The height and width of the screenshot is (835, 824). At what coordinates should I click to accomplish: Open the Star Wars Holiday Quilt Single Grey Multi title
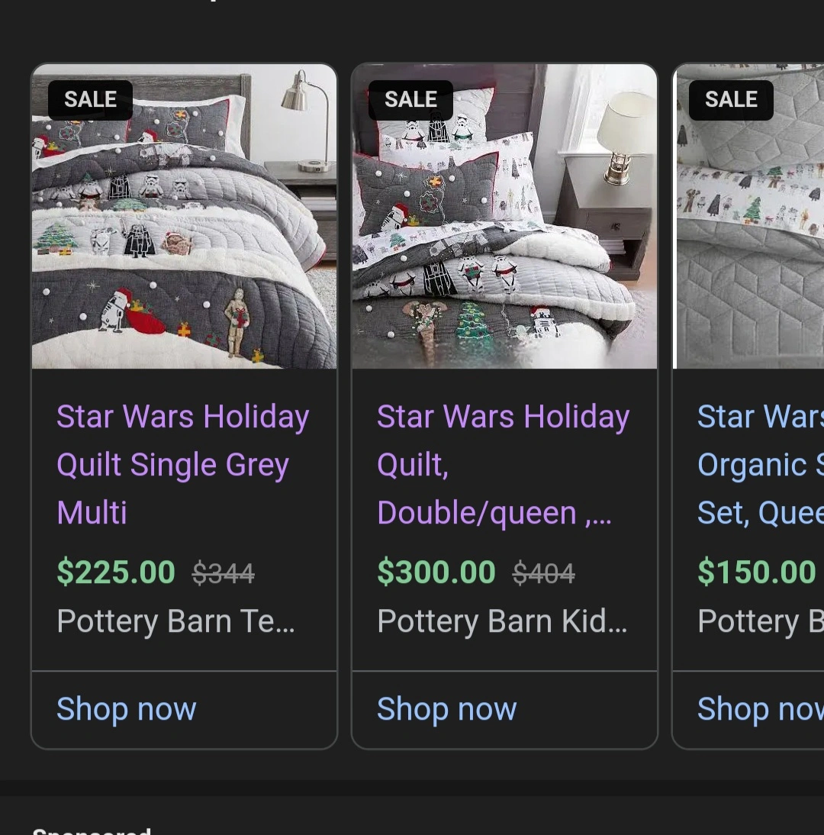(x=182, y=464)
